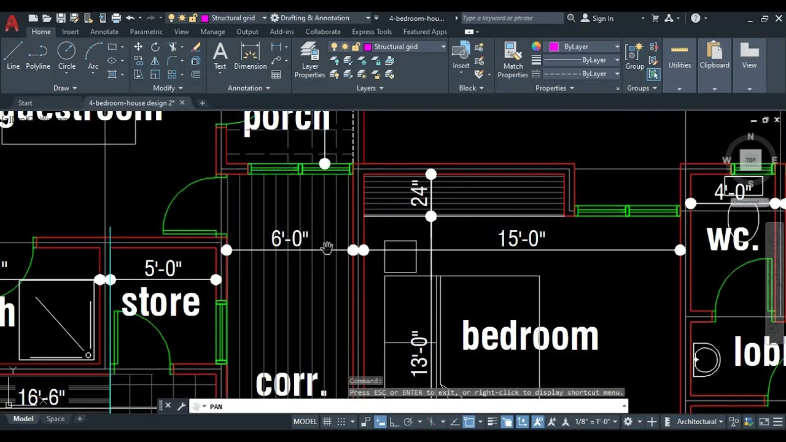786x442 pixels.
Task: Open the Parametric ribbon tab
Action: 146,32
